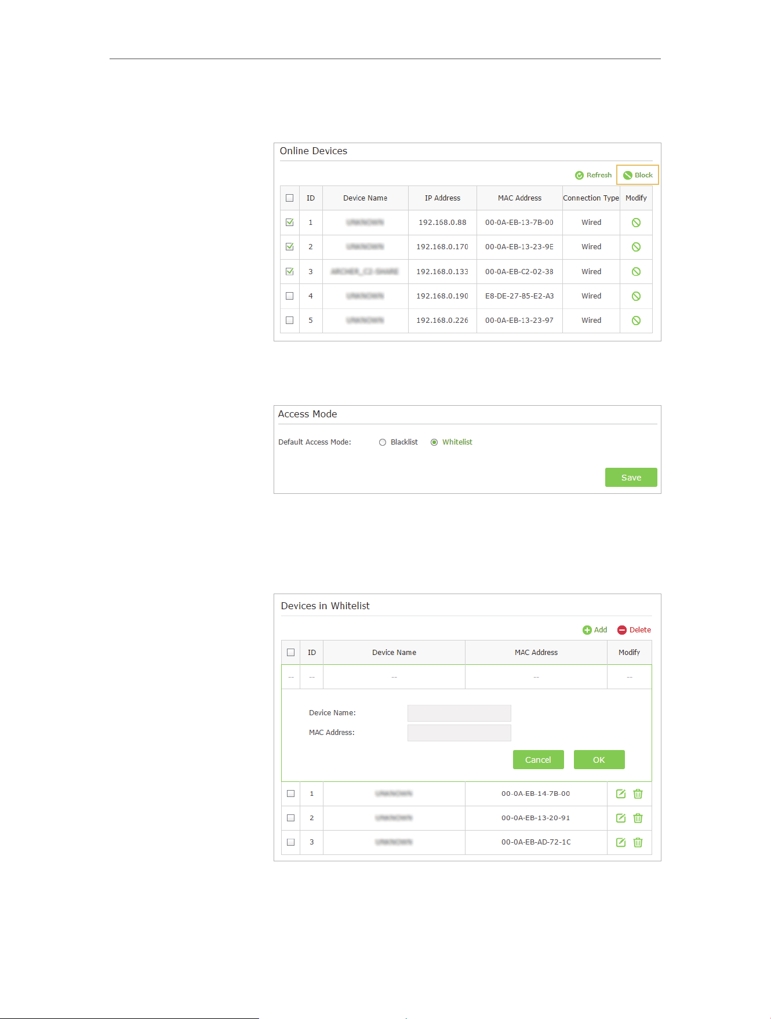Save the Access Mode setting
The width and height of the screenshot is (771, 1019).
click(631, 478)
